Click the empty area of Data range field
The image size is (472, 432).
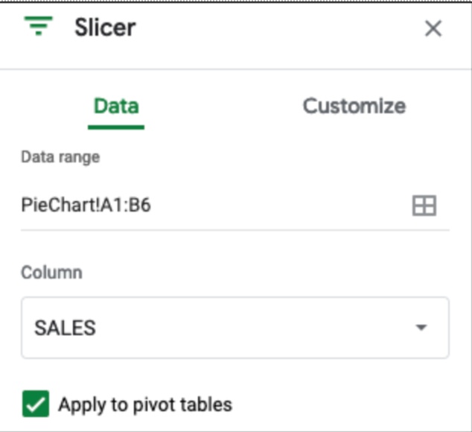[283, 206]
